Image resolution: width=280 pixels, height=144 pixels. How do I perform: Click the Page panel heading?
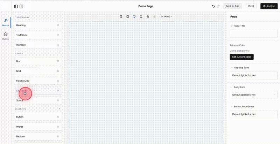pyautogui.click(x=233, y=17)
